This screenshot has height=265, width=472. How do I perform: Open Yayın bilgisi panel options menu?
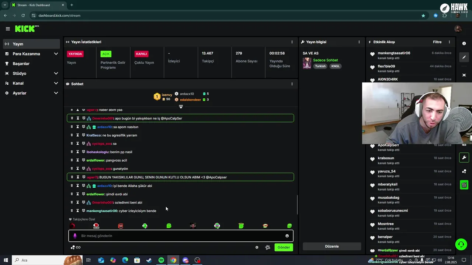359,42
